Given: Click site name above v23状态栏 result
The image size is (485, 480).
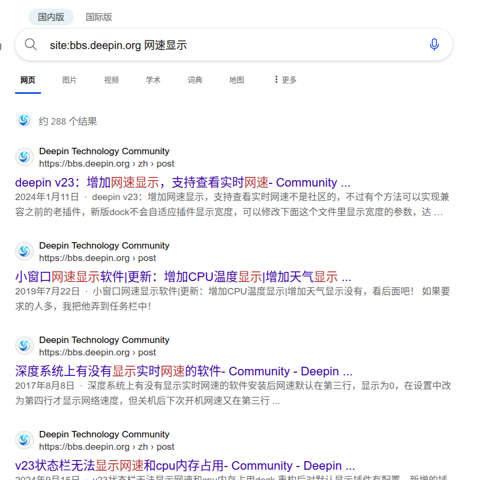Looking at the screenshot, I should [104, 435].
